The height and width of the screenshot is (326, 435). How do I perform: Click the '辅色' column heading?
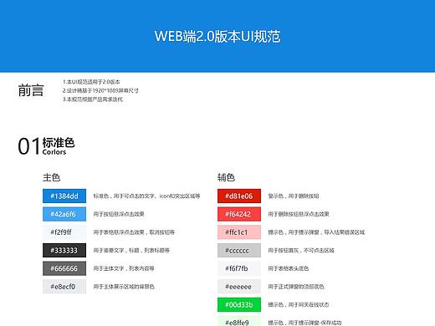tap(226, 177)
